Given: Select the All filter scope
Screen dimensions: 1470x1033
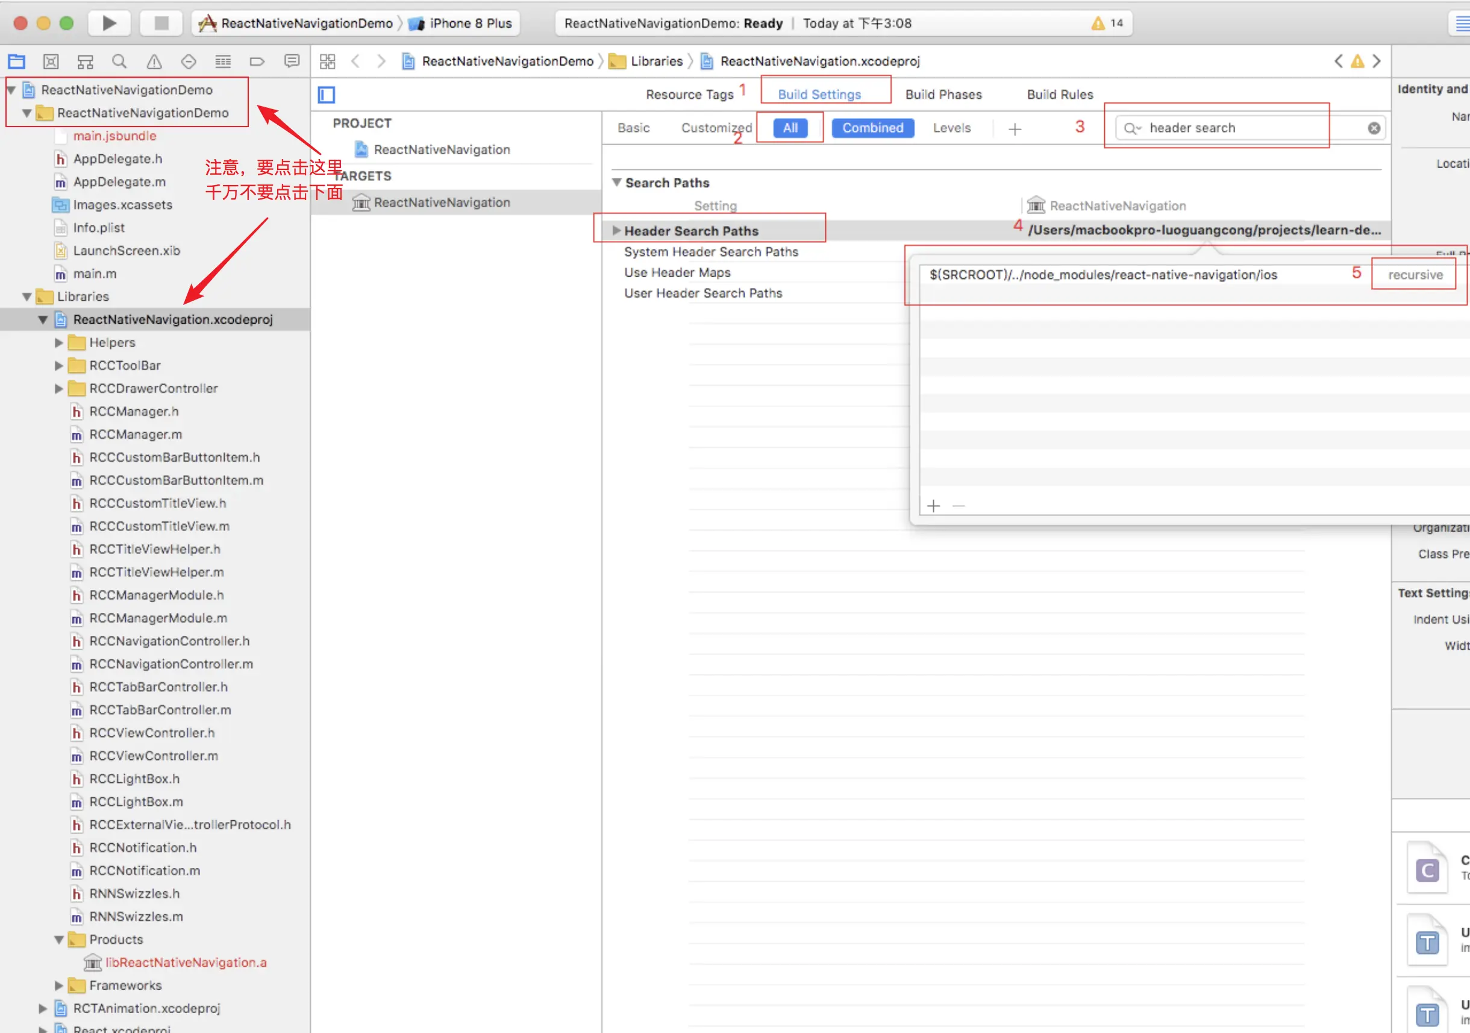Looking at the screenshot, I should coord(789,127).
